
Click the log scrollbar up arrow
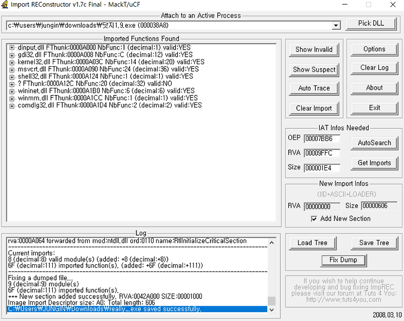(x=272, y=243)
